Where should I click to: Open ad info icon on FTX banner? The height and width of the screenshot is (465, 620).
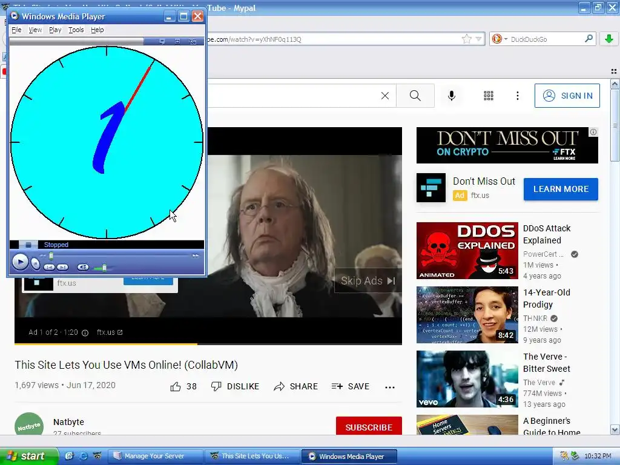pyautogui.click(x=593, y=132)
